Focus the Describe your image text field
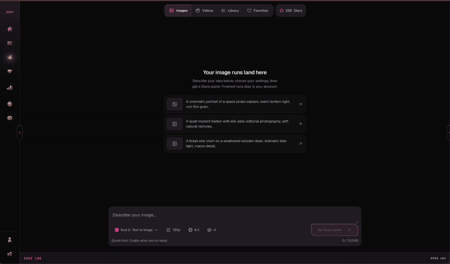The image size is (450, 264). pyautogui.click(x=235, y=215)
